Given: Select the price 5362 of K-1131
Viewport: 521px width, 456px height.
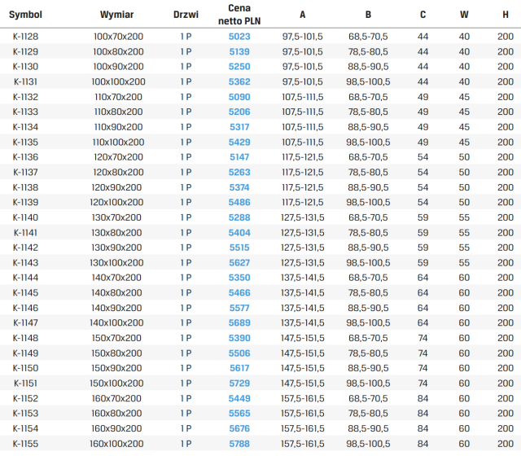Looking at the screenshot, I should pyautogui.click(x=239, y=81).
